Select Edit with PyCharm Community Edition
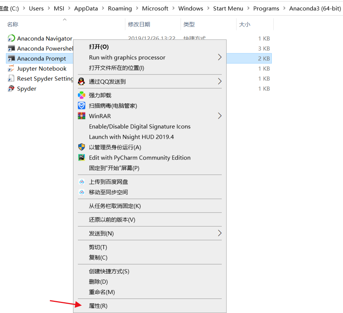The height and width of the screenshot is (313, 343). pyautogui.click(x=150, y=158)
